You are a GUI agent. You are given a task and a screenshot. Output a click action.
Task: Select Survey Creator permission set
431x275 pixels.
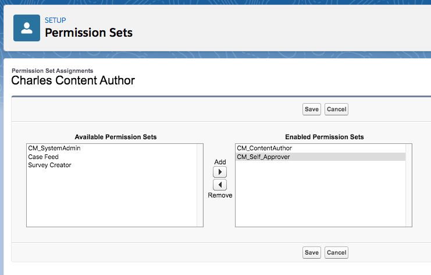[49, 165]
